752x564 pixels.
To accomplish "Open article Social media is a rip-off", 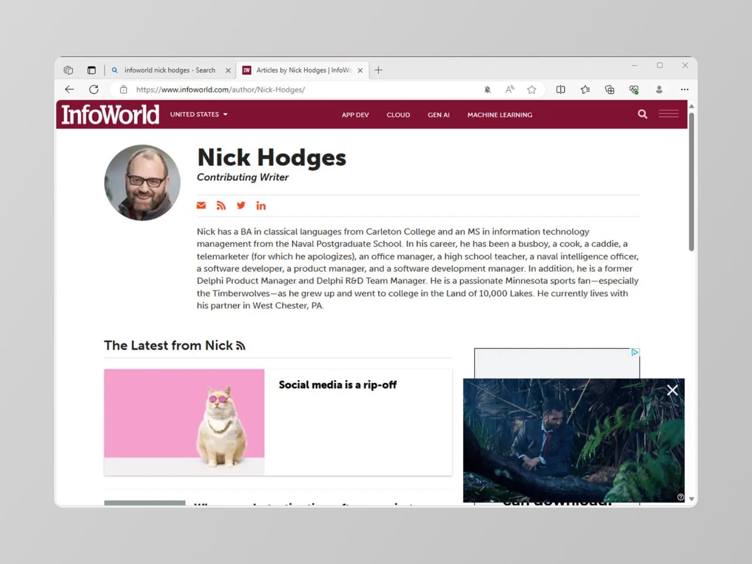I will click(x=338, y=385).
